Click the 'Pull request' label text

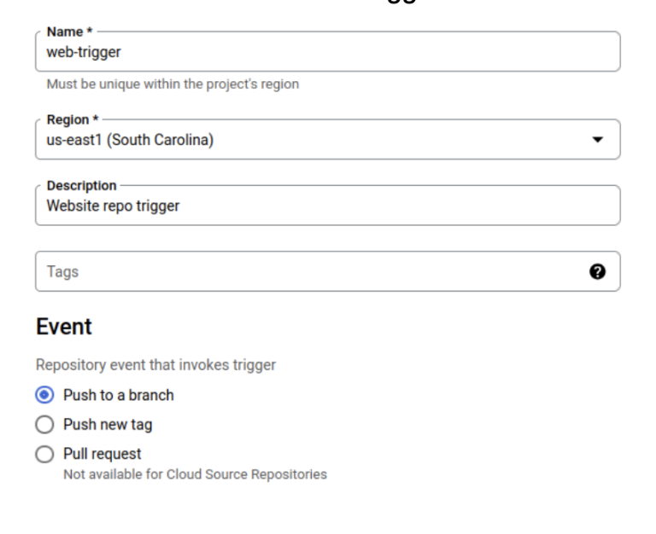102,454
